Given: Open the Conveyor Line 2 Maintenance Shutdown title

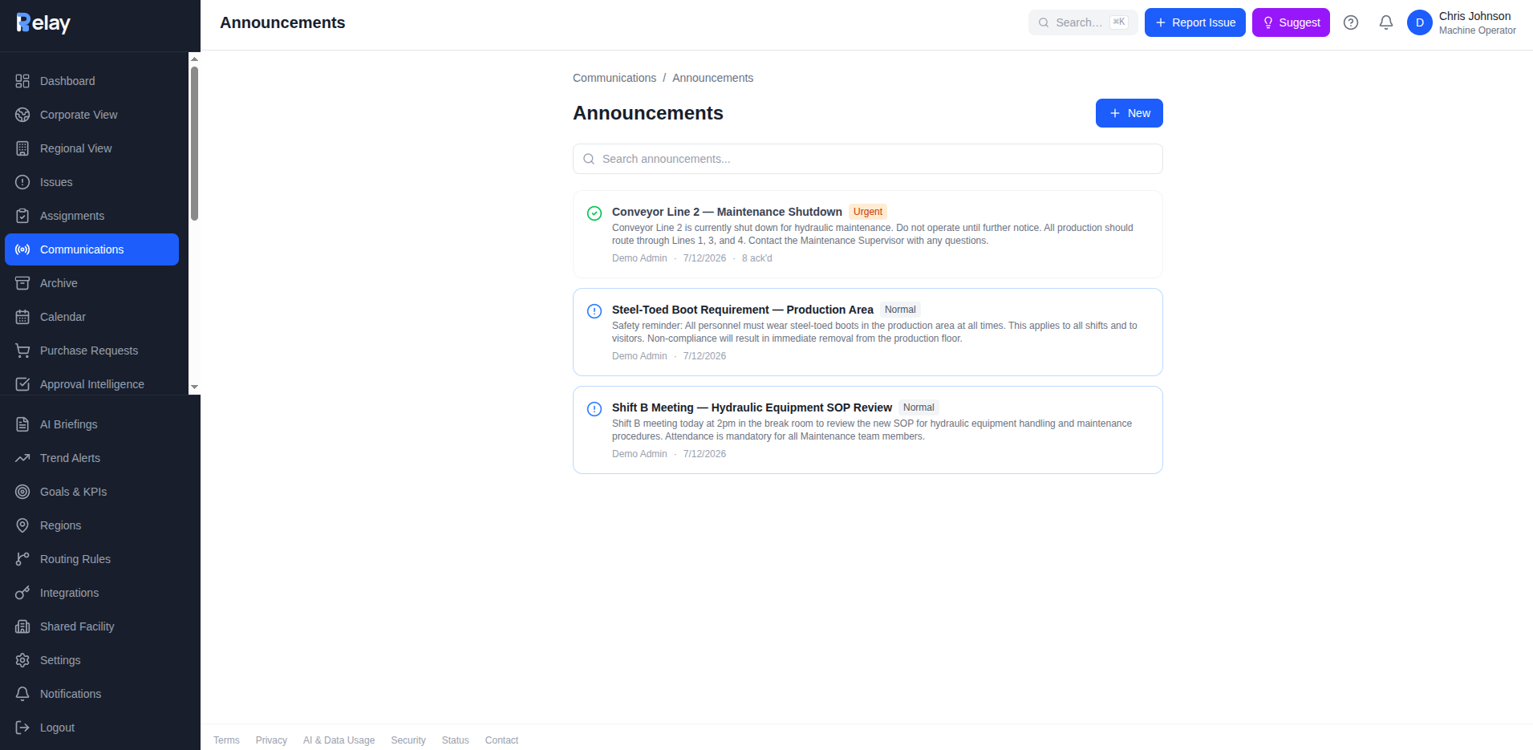Looking at the screenshot, I should pyautogui.click(x=727, y=212).
